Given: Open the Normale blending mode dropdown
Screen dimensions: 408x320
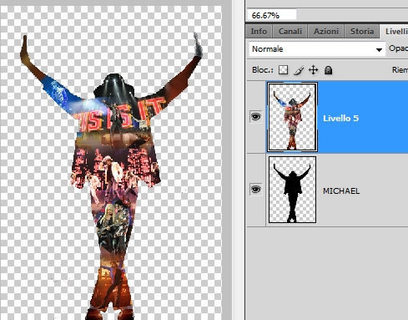Looking at the screenshot, I should (x=317, y=49).
